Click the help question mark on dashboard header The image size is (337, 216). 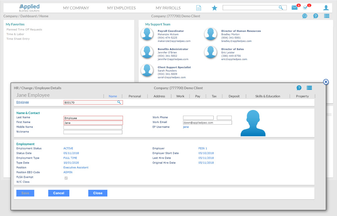315,16
